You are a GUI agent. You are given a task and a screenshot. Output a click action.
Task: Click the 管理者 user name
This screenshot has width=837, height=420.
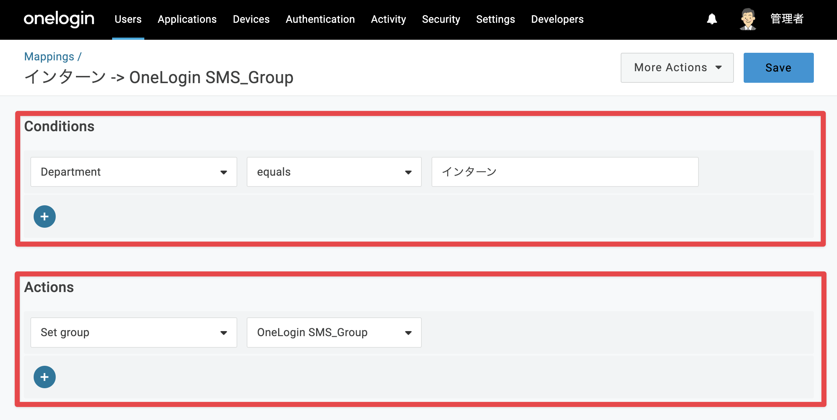787,19
